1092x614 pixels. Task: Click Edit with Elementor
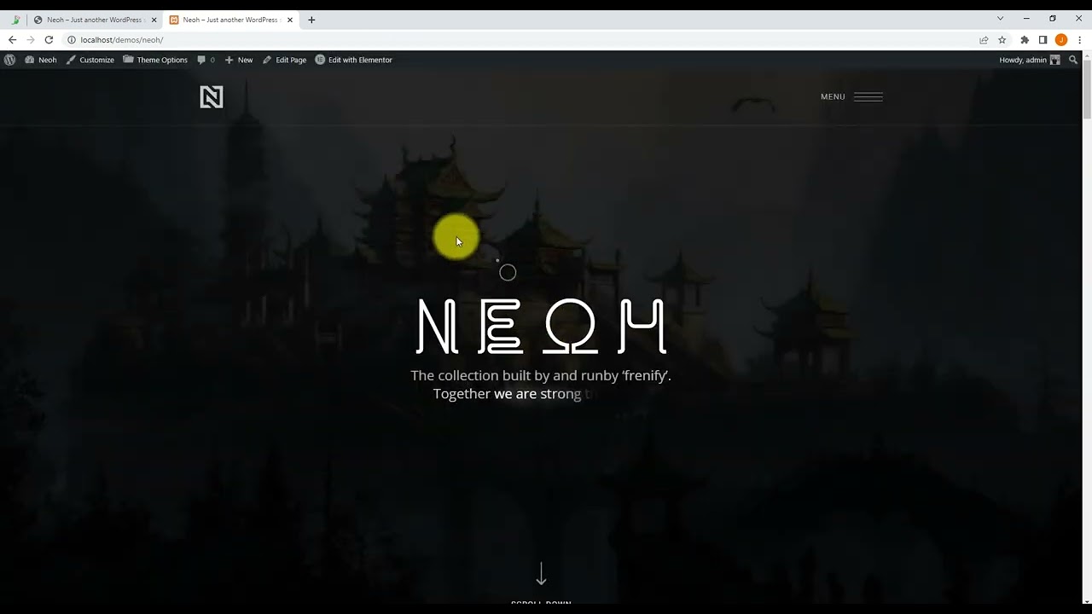pos(353,60)
